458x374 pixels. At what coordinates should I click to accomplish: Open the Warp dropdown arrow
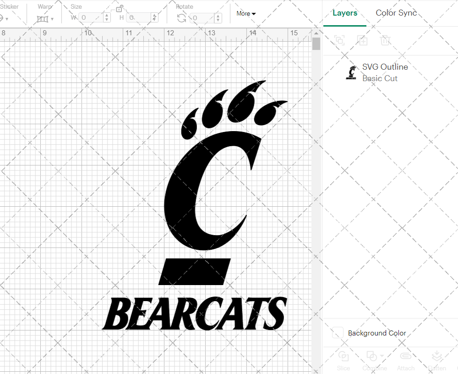point(52,19)
